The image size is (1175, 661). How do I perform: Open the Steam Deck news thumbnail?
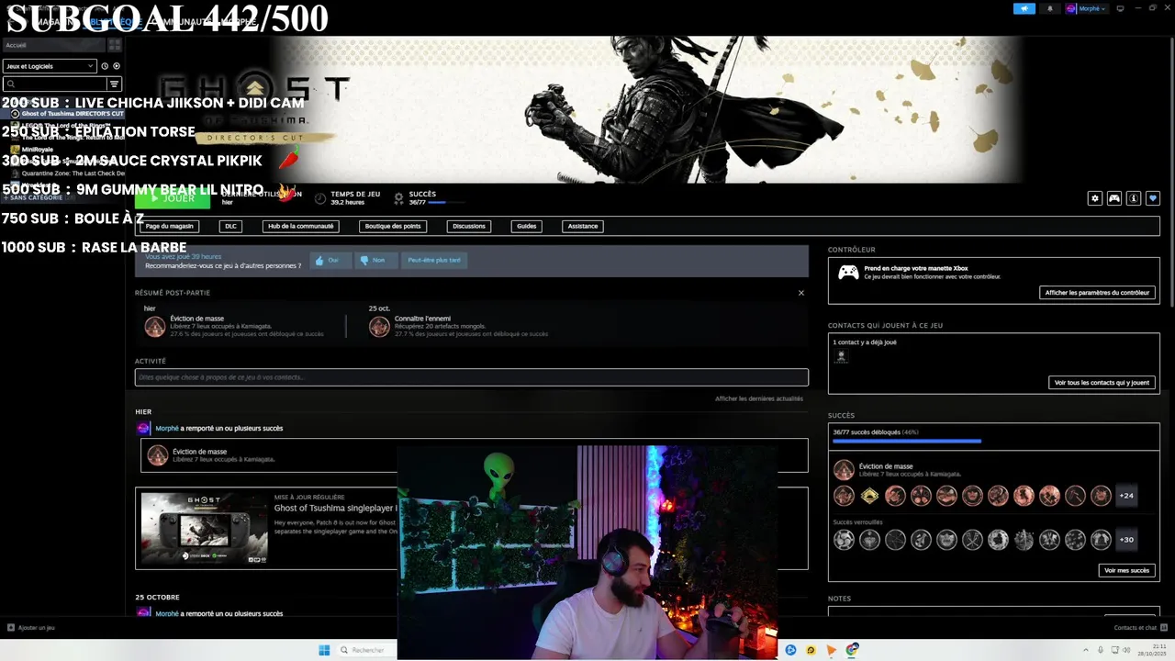tap(205, 528)
